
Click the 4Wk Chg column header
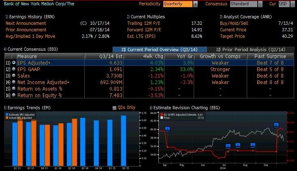tap(144, 56)
